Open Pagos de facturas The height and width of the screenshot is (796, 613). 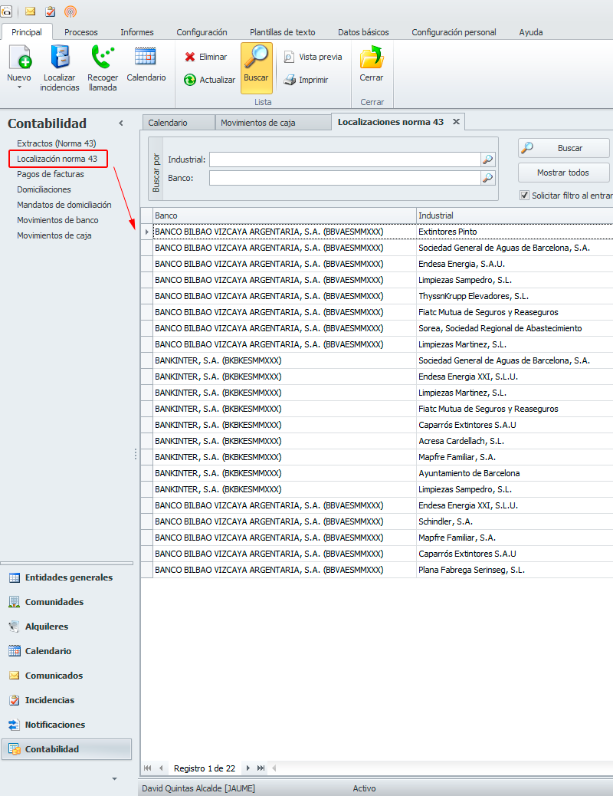coord(51,174)
